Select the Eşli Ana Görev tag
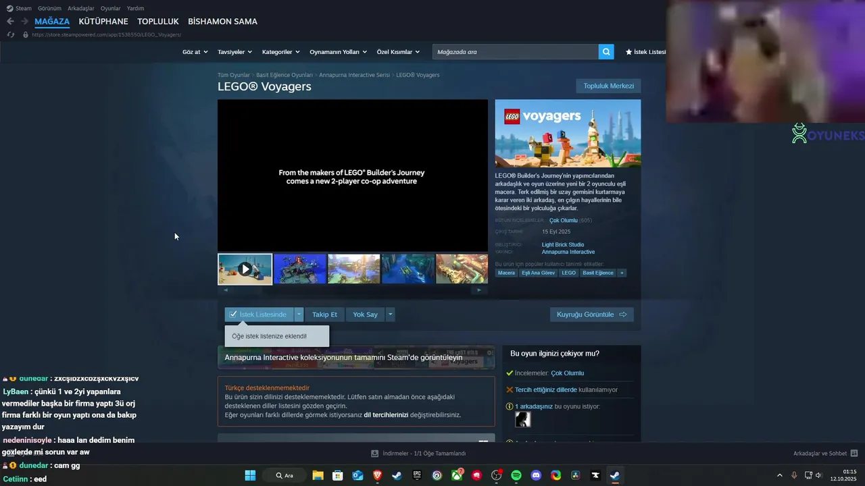This screenshot has width=865, height=486. (x=538, y=273)
